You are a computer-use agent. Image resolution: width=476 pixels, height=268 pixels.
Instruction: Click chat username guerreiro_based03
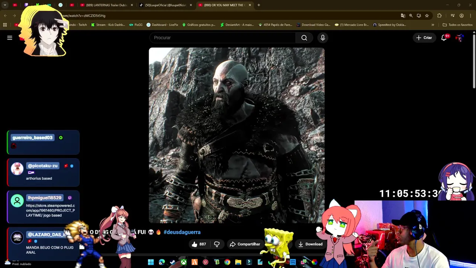point(32,138)
